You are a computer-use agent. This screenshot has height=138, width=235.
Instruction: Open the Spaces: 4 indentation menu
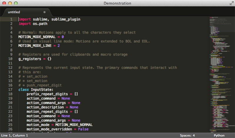[187, 135]
